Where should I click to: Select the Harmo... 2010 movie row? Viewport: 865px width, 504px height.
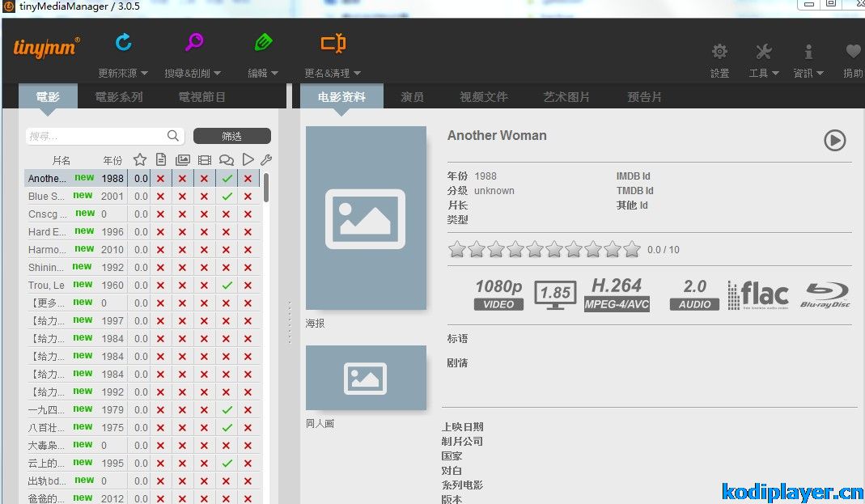[142, 249]
